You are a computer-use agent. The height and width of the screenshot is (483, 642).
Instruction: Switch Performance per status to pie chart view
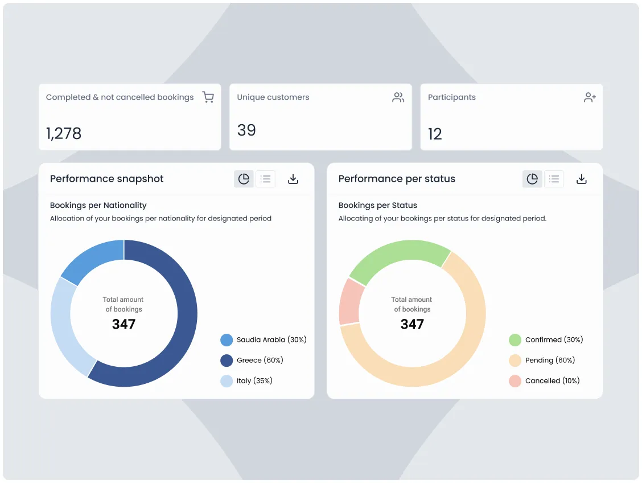coord(532,179)
